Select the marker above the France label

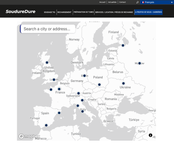59,89
